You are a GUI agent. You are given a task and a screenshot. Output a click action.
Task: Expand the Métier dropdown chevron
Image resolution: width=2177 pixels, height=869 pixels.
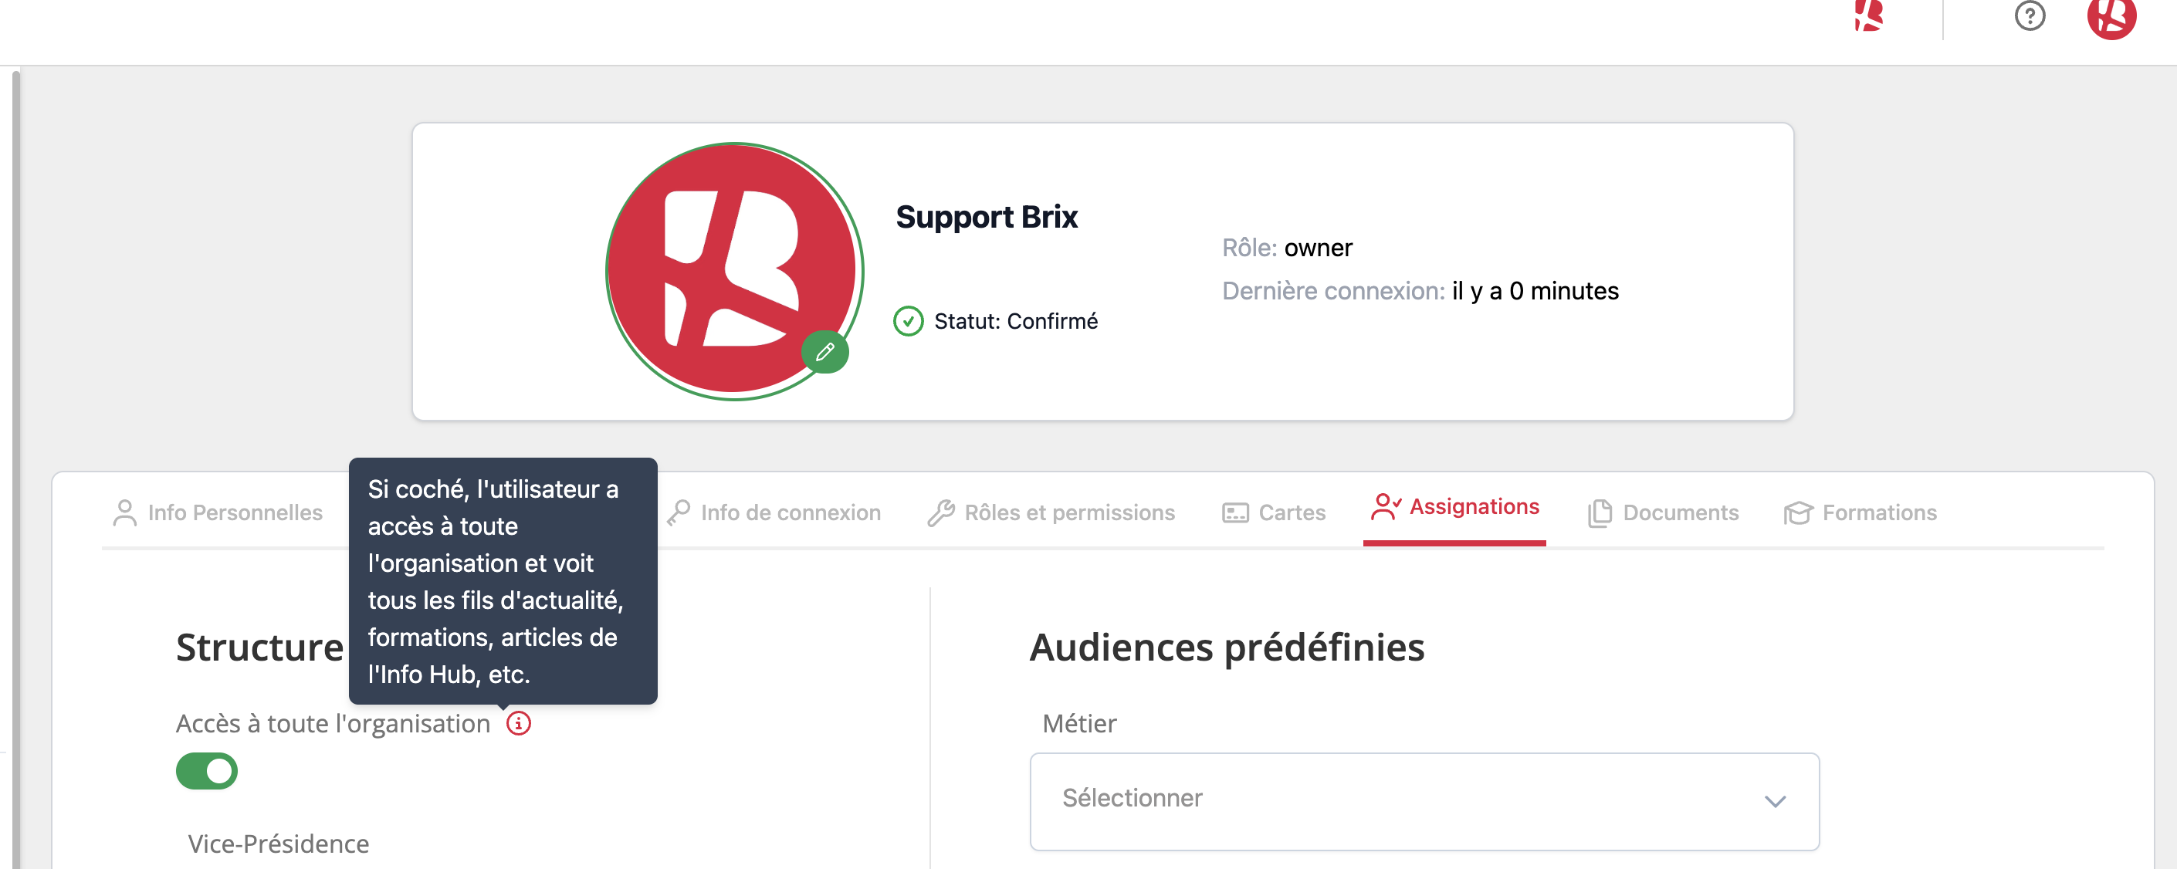[x=1775, y=800]
